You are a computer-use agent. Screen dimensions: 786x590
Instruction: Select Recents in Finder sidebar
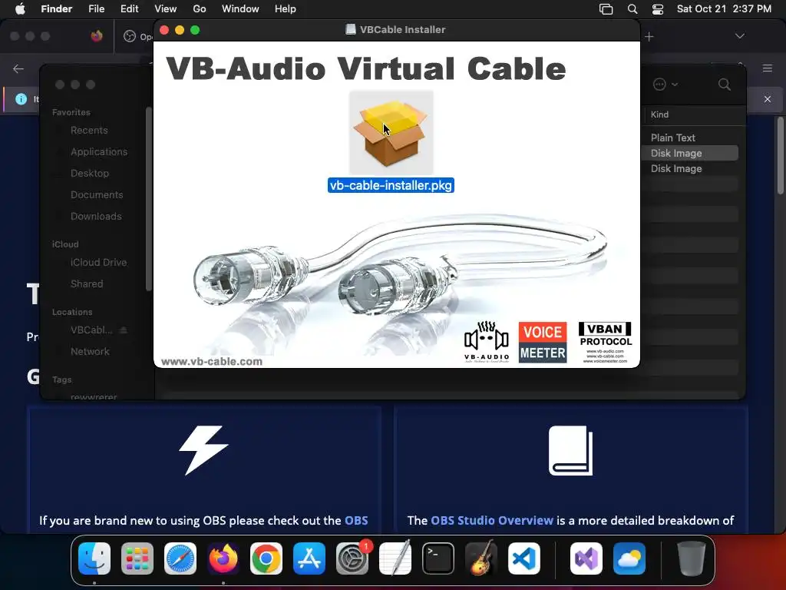[89, 131]
